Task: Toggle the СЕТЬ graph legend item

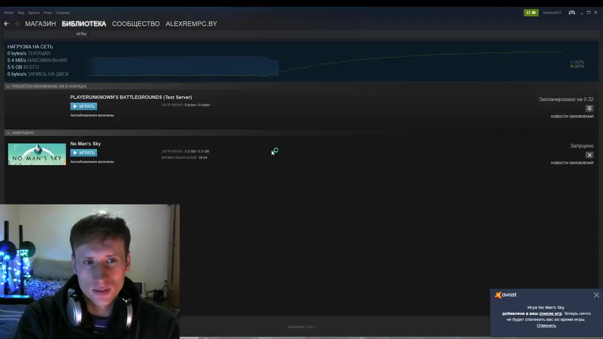Action: point(577,62)
